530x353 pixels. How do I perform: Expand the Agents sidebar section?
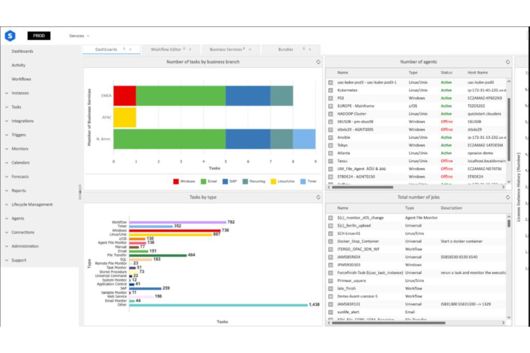pos(18,218)
